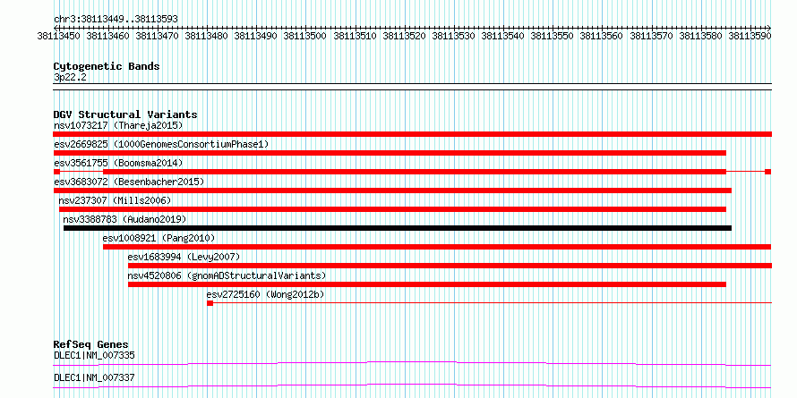Click the DLEC1|NM_007335 magenta transcript line
This screenshot has height=398, width=797.
click(412, 363)
